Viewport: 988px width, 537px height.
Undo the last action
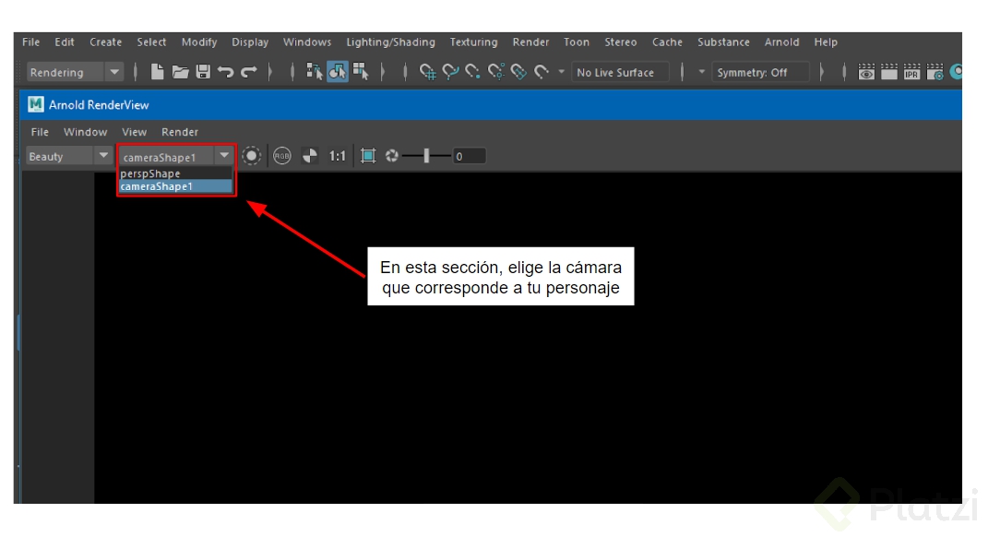click(x=226, y=72)
